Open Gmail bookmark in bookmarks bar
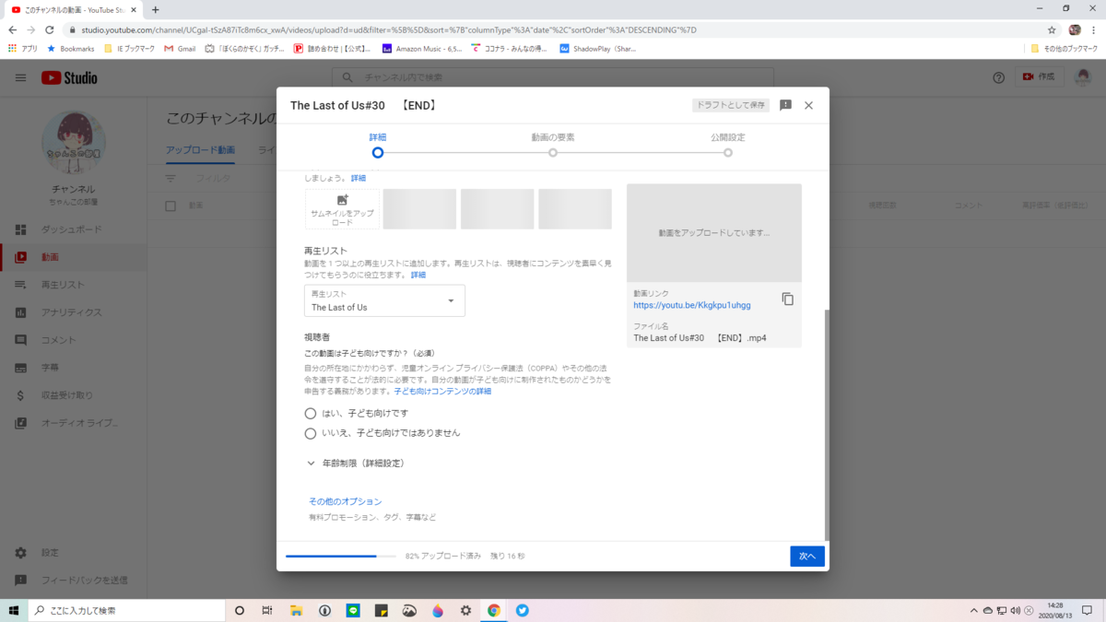The width and height of the screenshot is (1106, 622). [x=180, y=49]
